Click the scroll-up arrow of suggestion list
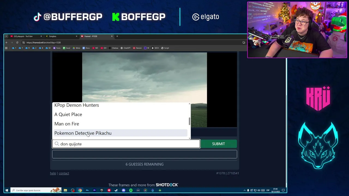This screenshot has width=349, height=196. click(189, 104)
